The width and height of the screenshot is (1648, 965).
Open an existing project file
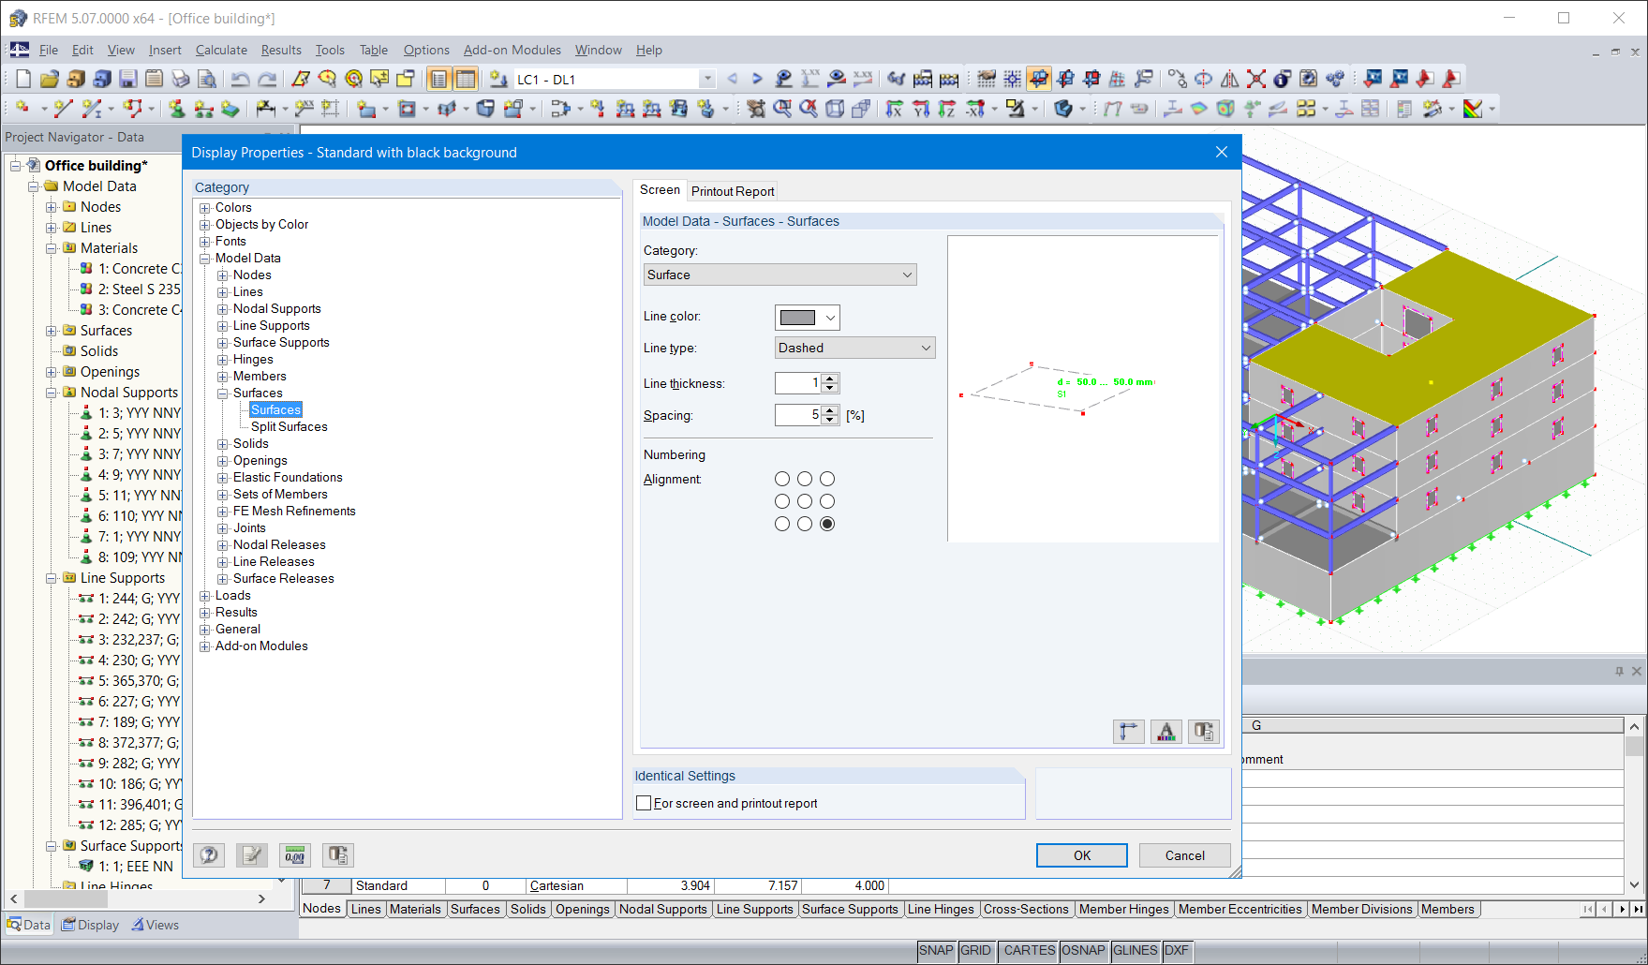coord(50,79)
